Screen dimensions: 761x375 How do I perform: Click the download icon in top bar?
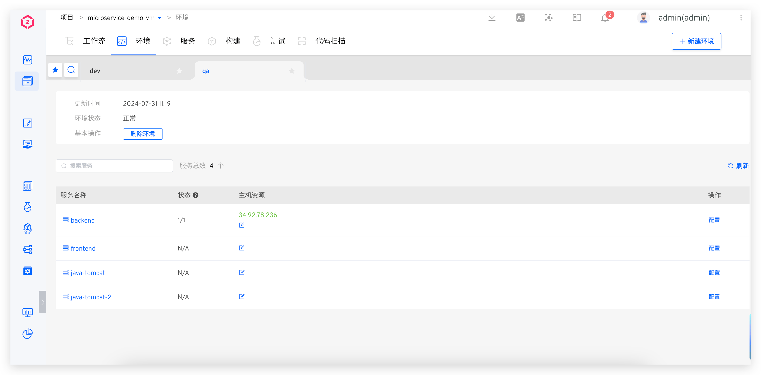pos(492,18)
